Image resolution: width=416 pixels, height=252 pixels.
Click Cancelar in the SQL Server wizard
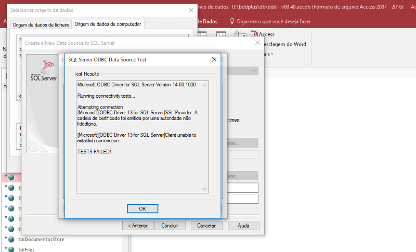coord(206,226)
